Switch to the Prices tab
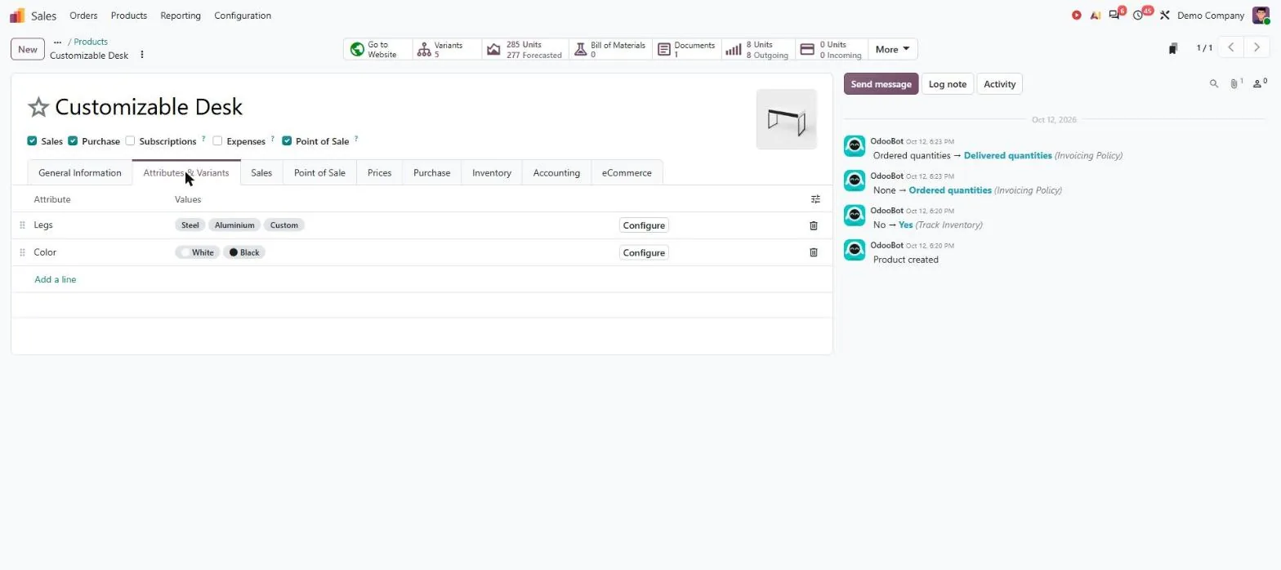 coord(379,172)
